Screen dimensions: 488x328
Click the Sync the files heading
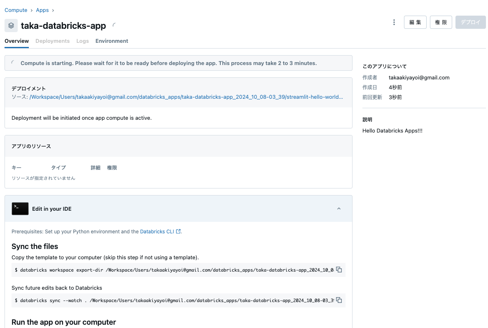pyautogui.click(x=35, y=246)
